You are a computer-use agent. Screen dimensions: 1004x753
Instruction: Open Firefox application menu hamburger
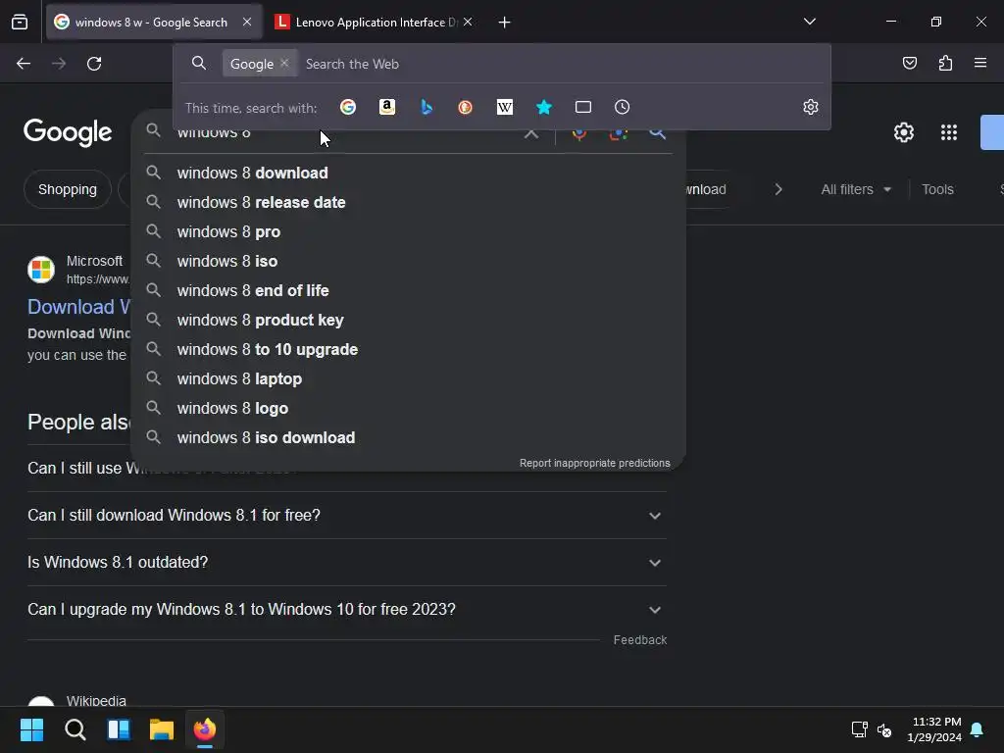tap(980, 63)
